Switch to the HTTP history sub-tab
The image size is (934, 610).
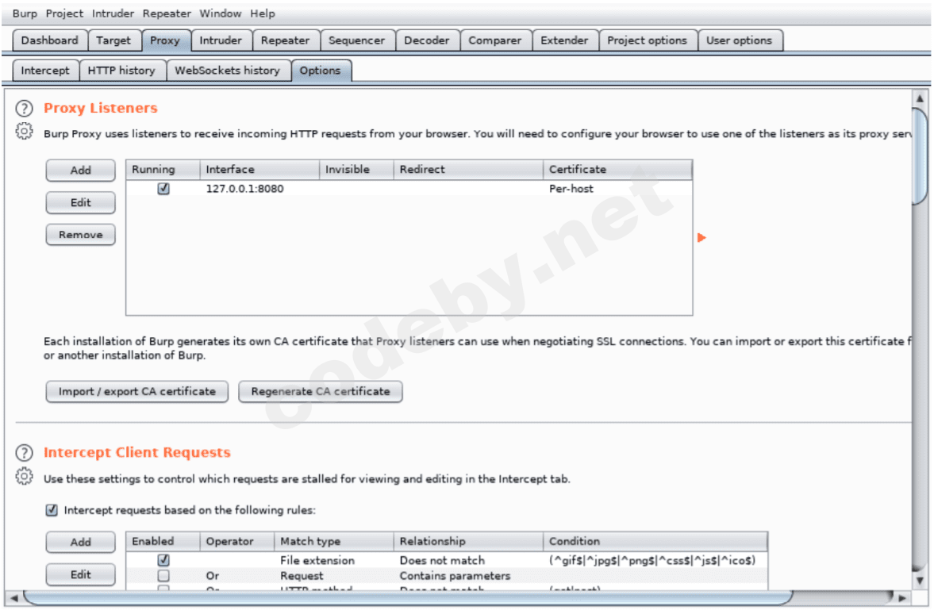click(121, 71)
